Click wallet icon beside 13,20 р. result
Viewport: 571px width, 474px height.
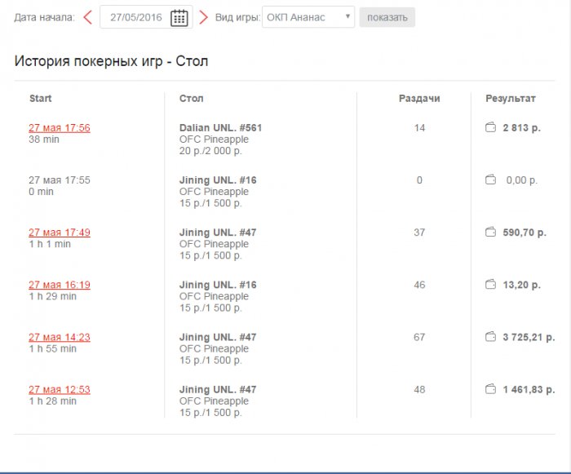tap(490, 285)
